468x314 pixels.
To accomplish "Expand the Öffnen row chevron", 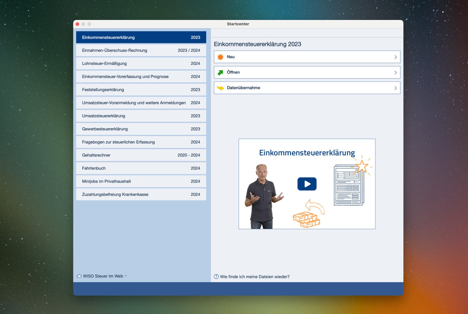I will pyautogui.click(x=395, y=72).
